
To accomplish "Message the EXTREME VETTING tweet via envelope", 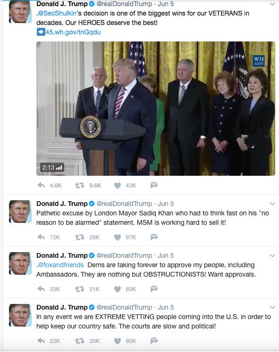I will (x=154, y=341).
